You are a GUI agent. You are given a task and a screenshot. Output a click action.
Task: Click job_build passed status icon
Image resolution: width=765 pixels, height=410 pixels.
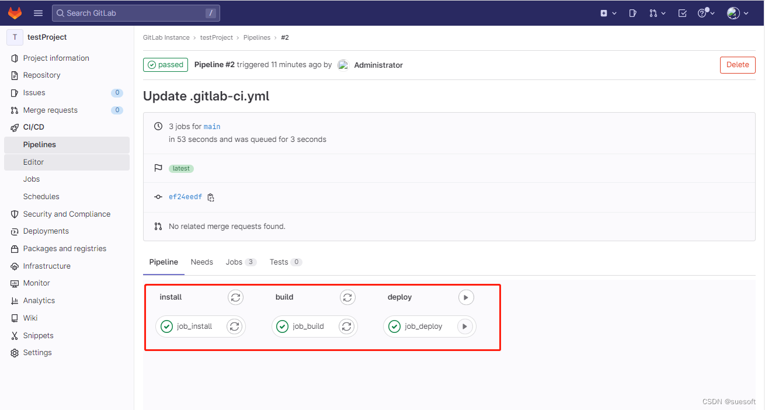(283, 326)
